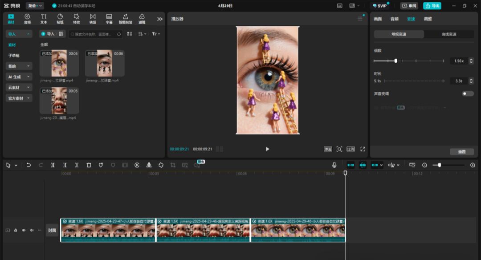Open the 特效 (effects) panel
481x260 pixels.
pyautogui.click(x=76, y=19)
